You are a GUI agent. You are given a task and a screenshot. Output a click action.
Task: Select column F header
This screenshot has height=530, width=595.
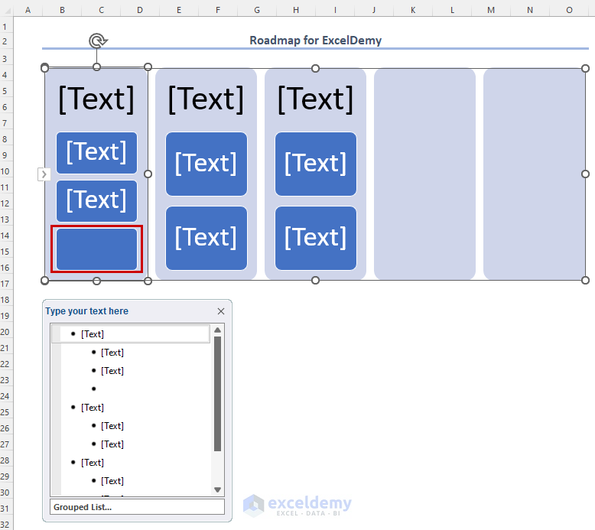pos(218,10)
